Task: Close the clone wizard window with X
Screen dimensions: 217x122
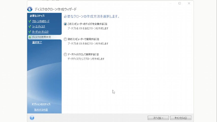Action: (x=189, y=3)
